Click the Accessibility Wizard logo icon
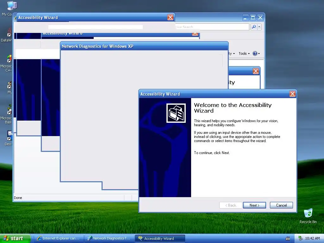Image resolution: width=324 pixels, height=243 pixels. click(x=176, y=113)
